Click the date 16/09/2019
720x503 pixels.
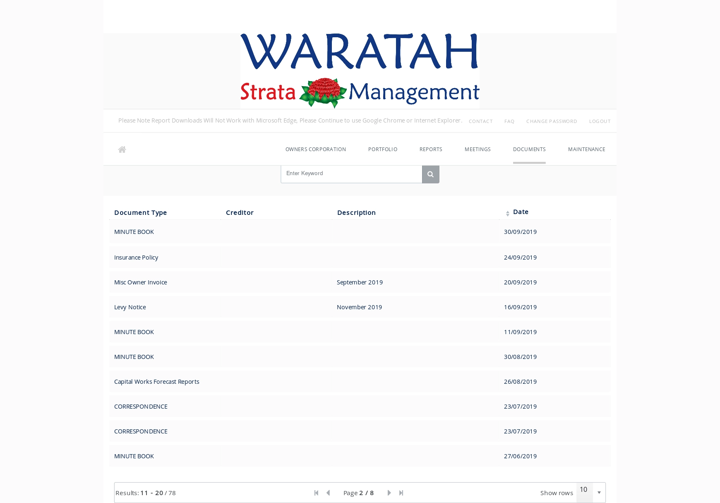click(x=520, y=307)
